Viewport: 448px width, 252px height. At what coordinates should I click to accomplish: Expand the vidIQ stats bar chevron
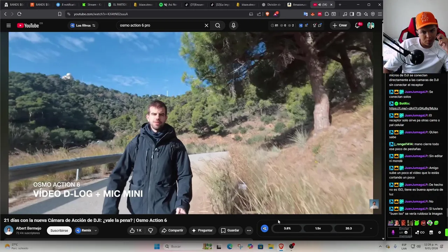(x=371, y=229)
